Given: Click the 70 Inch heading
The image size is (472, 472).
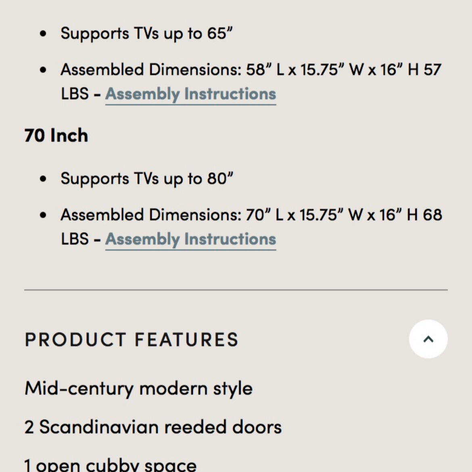Looking at the screenshot, I should [x=56, y=135].
